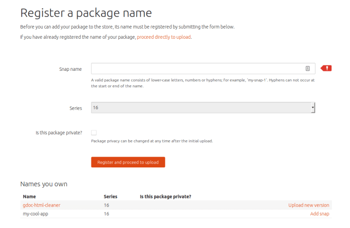Click the Name column header

click(29, 196)
